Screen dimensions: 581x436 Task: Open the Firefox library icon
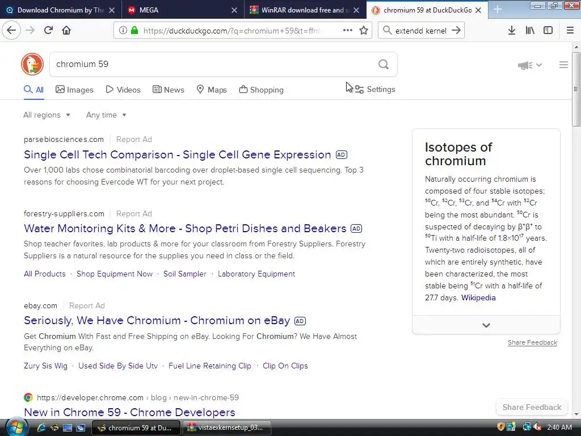tap(530, 30)
